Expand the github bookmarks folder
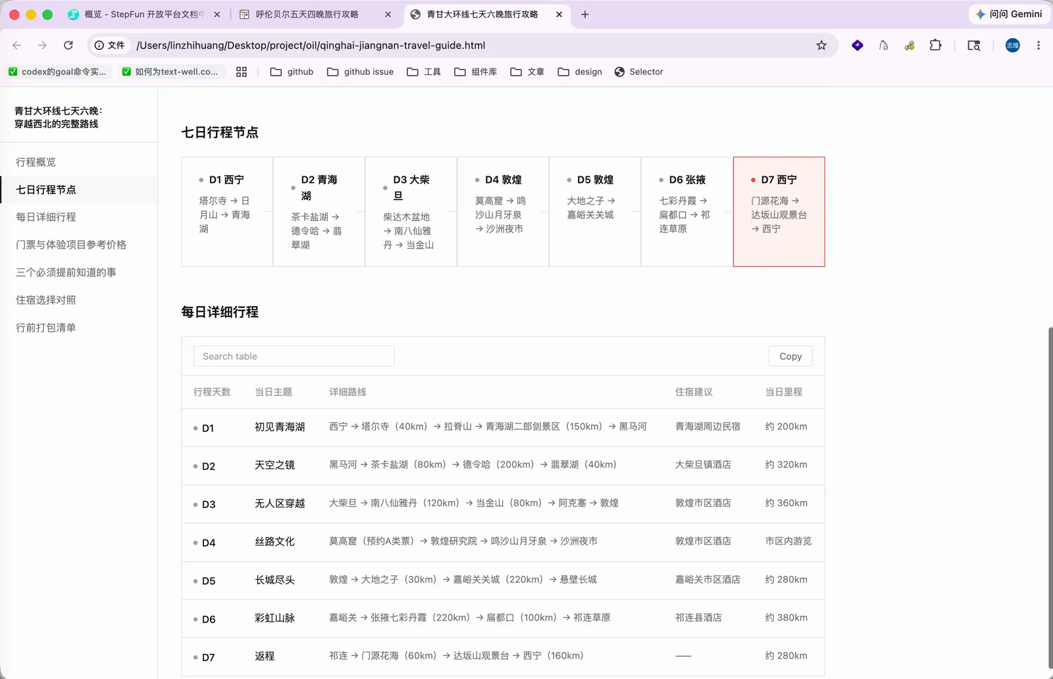 (292, 72)
